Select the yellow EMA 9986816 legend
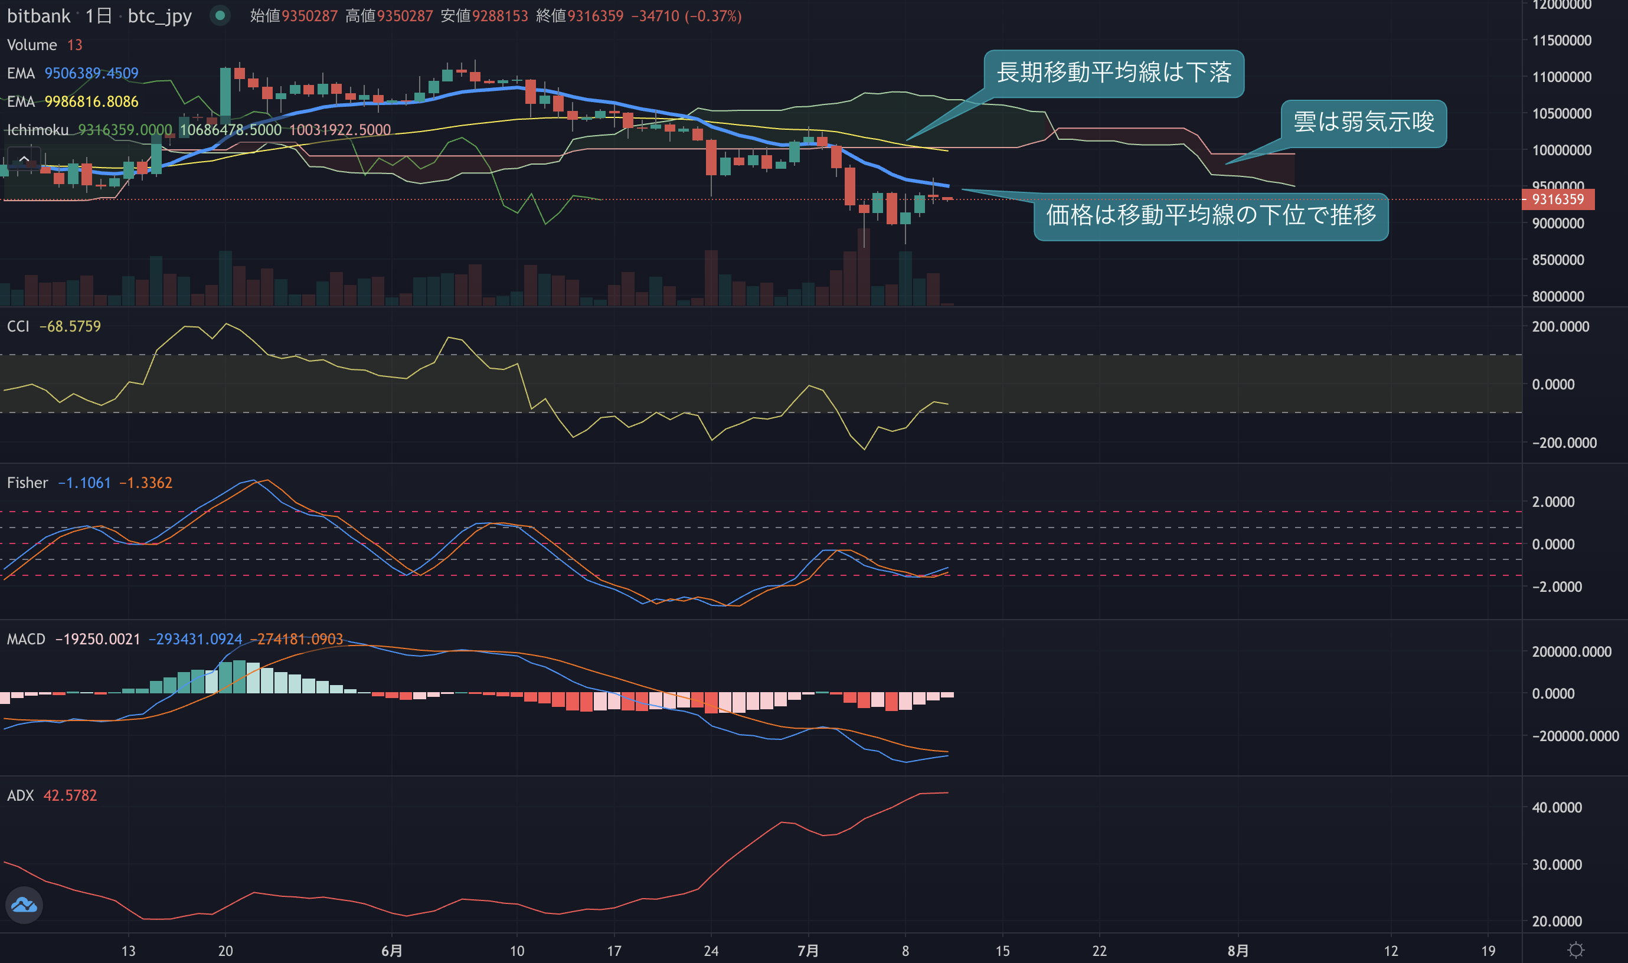1628x963 pixels. (73, 102)
